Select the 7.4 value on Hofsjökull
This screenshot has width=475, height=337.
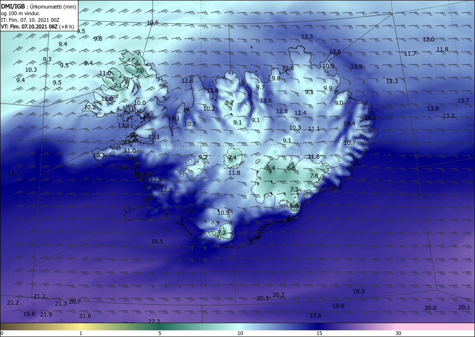point(232,158)
